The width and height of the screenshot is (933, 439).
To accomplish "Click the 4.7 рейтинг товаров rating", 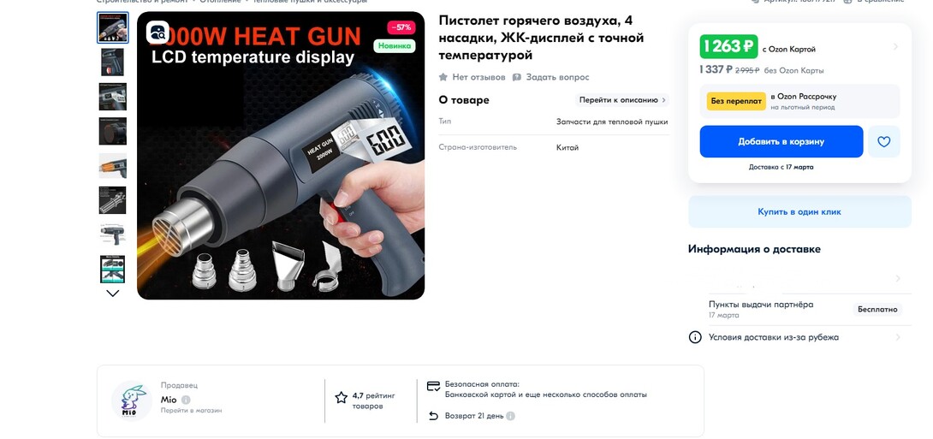I will [x=372, y=400].
